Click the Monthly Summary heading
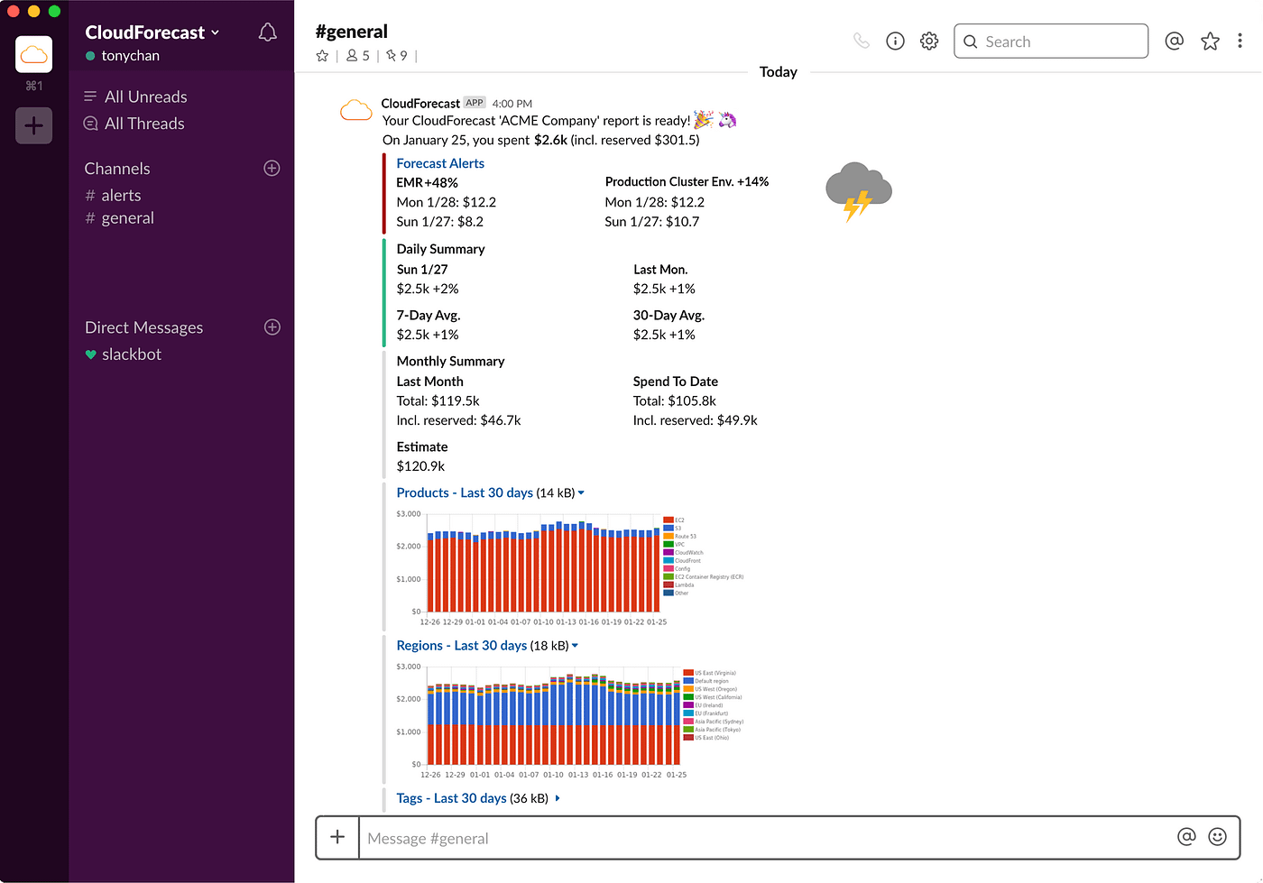 click(450, 361)
